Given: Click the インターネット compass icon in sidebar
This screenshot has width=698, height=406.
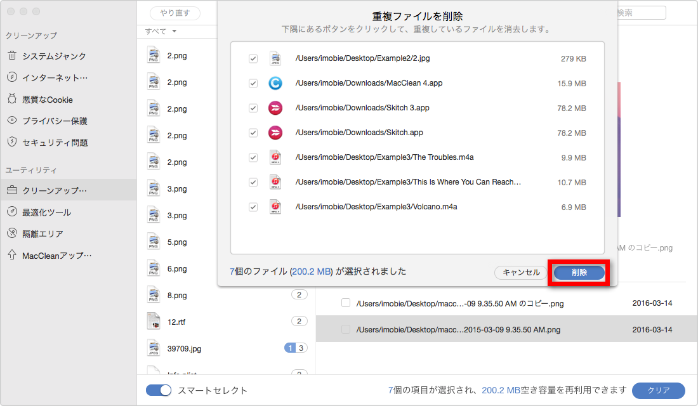Looking at the screenshot, I should tap(12, 77).
